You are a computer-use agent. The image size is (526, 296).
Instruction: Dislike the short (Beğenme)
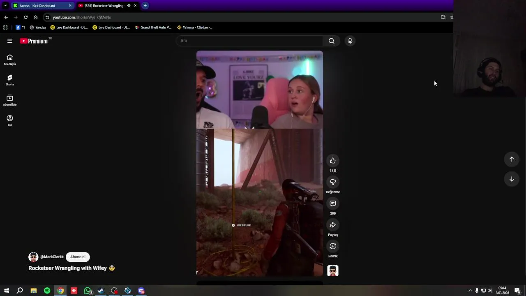click(333, 182)
